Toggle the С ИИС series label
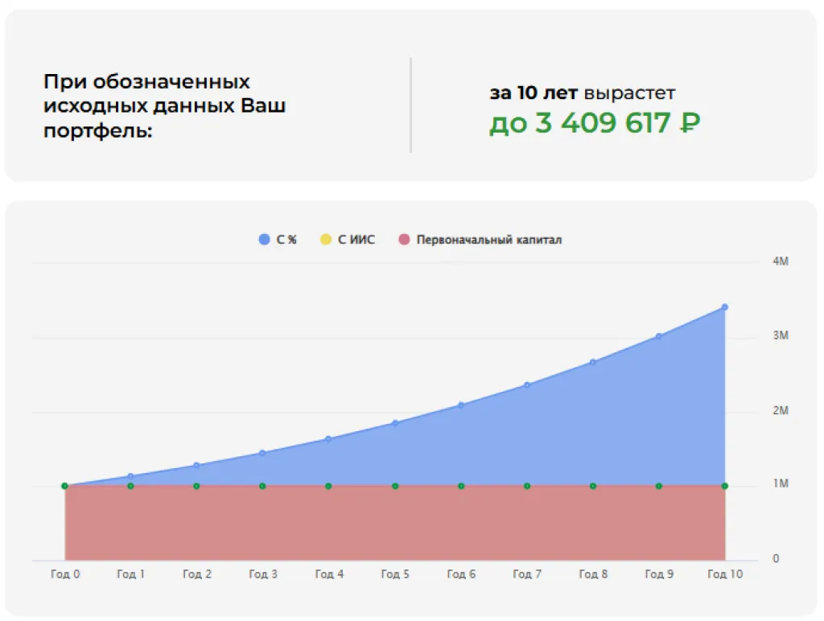 (356, 240)
